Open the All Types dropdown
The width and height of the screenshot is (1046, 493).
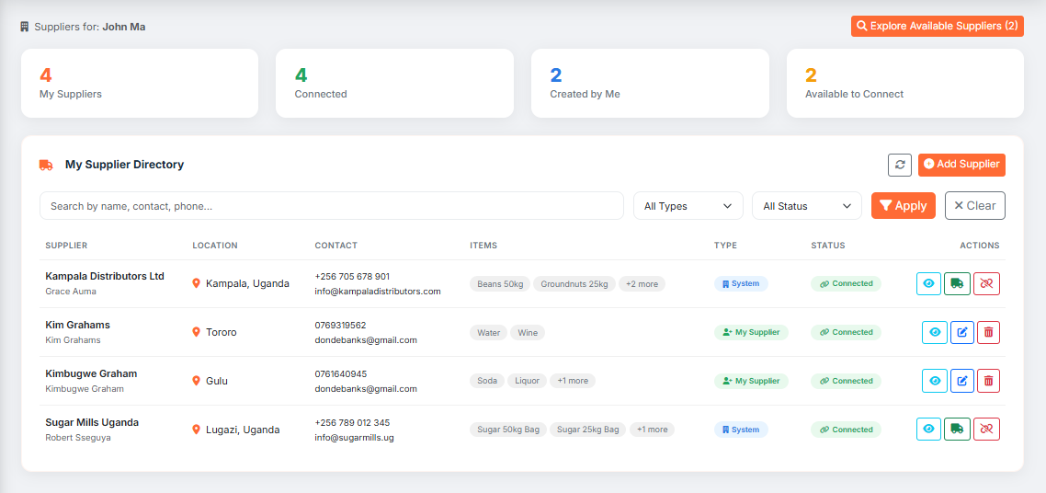point(688,206)
